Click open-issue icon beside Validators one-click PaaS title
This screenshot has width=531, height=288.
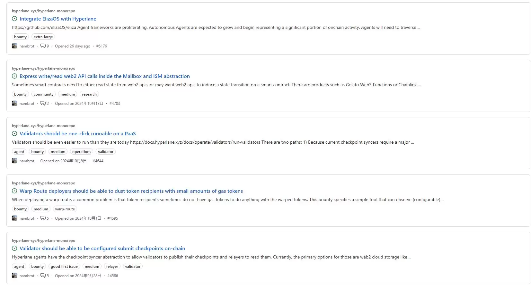pyautogui.click(x=14, y=134)
